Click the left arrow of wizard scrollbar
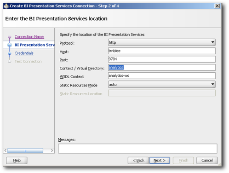Screen dimensions: 229x173 [6, 150]
